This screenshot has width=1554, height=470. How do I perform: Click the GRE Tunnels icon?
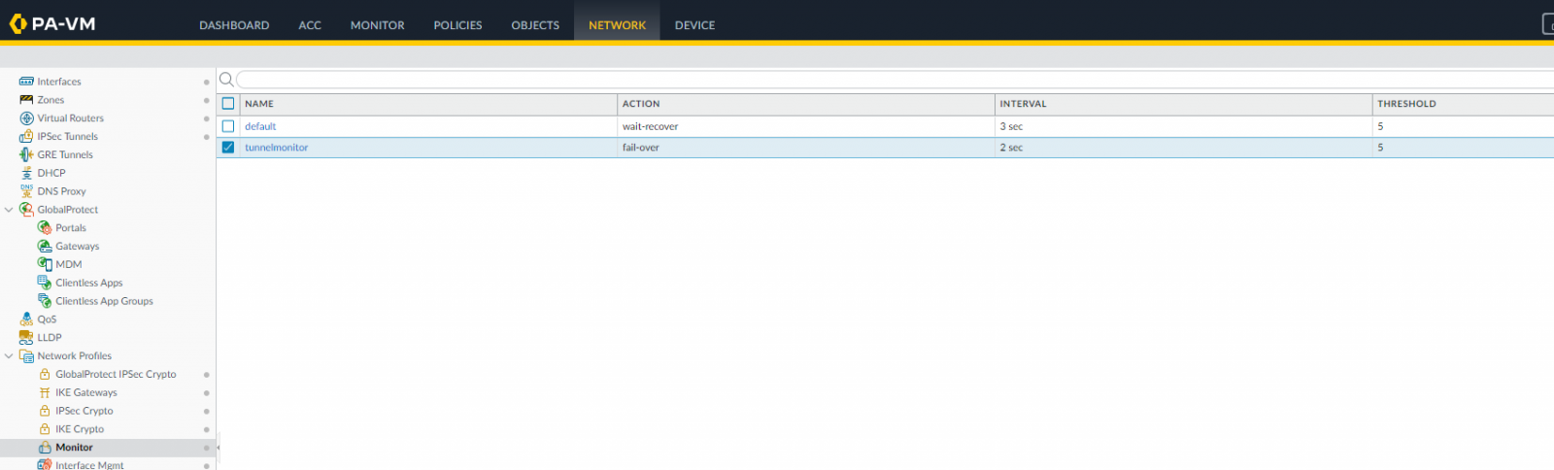pyautogui.click(x=26, y=154)
